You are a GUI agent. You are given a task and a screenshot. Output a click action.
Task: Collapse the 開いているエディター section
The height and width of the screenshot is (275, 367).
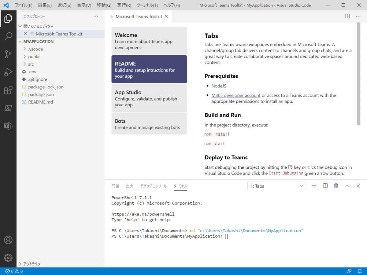(x=61, y=26)
